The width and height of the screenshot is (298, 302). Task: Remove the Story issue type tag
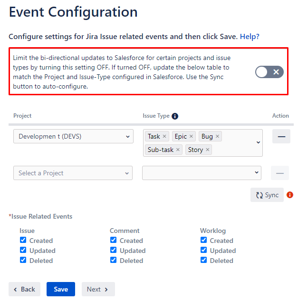208,150
